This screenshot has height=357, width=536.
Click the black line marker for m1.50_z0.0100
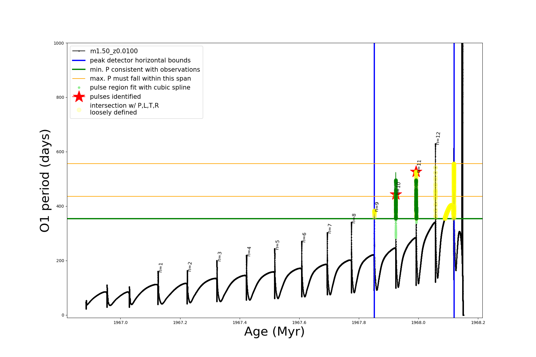[x=79, y=51]
